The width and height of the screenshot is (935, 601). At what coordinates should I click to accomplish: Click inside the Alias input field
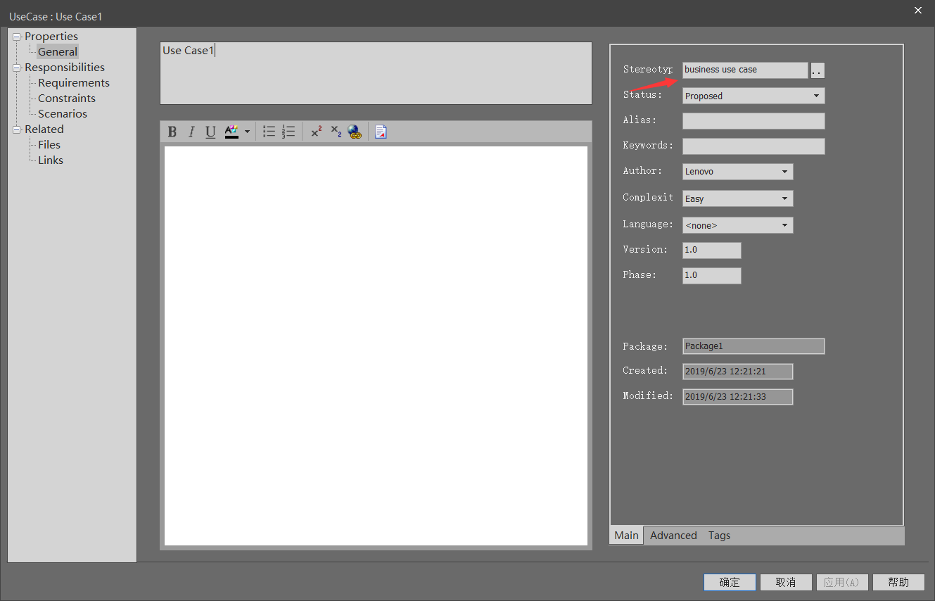pyautogui.click(x=753, y=120)
